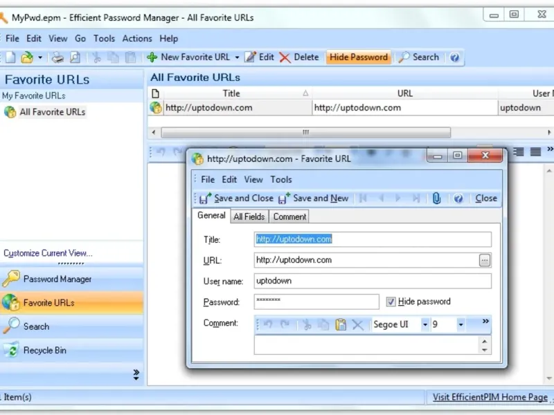The width and height of the screenshot is (554, 415).
Task: Click Undo icon in comment toolbar
Action: 268,324
